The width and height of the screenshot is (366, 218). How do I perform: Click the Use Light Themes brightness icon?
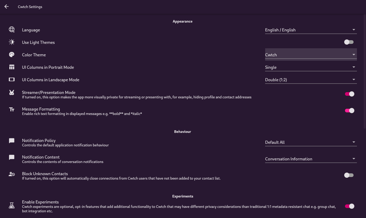point(12,42)
